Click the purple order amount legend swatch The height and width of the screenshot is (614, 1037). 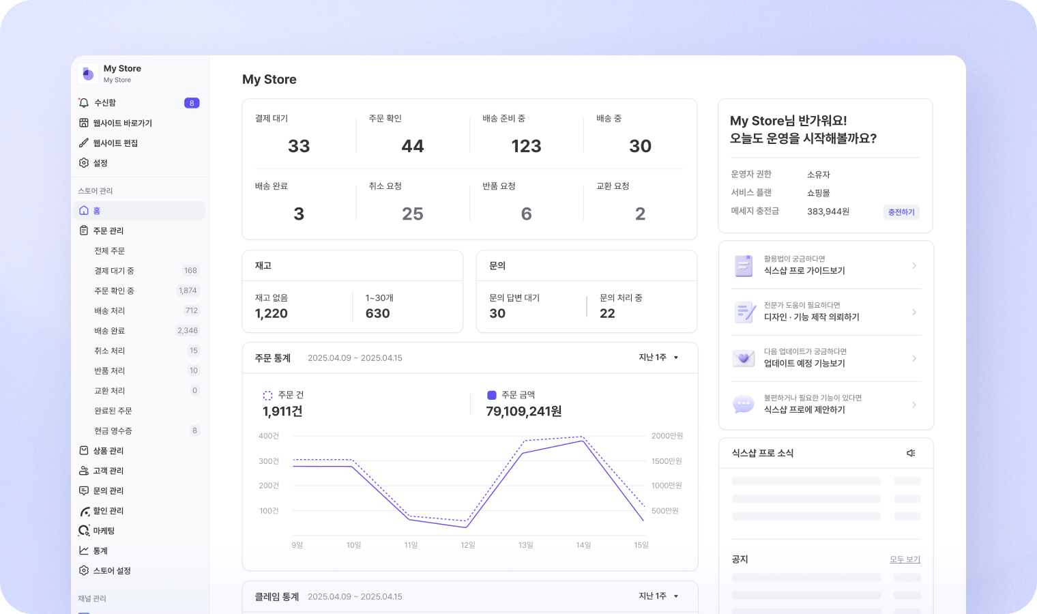click(x=491, y=395)
